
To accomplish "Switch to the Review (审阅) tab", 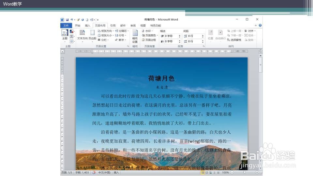I will [133, 25].
